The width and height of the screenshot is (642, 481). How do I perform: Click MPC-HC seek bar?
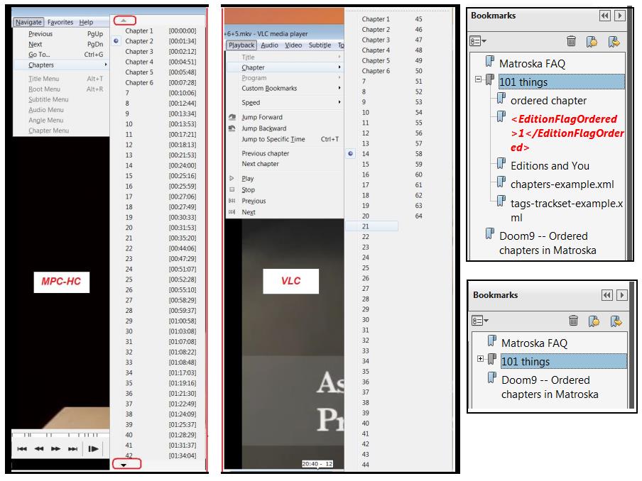click(60, 434)
